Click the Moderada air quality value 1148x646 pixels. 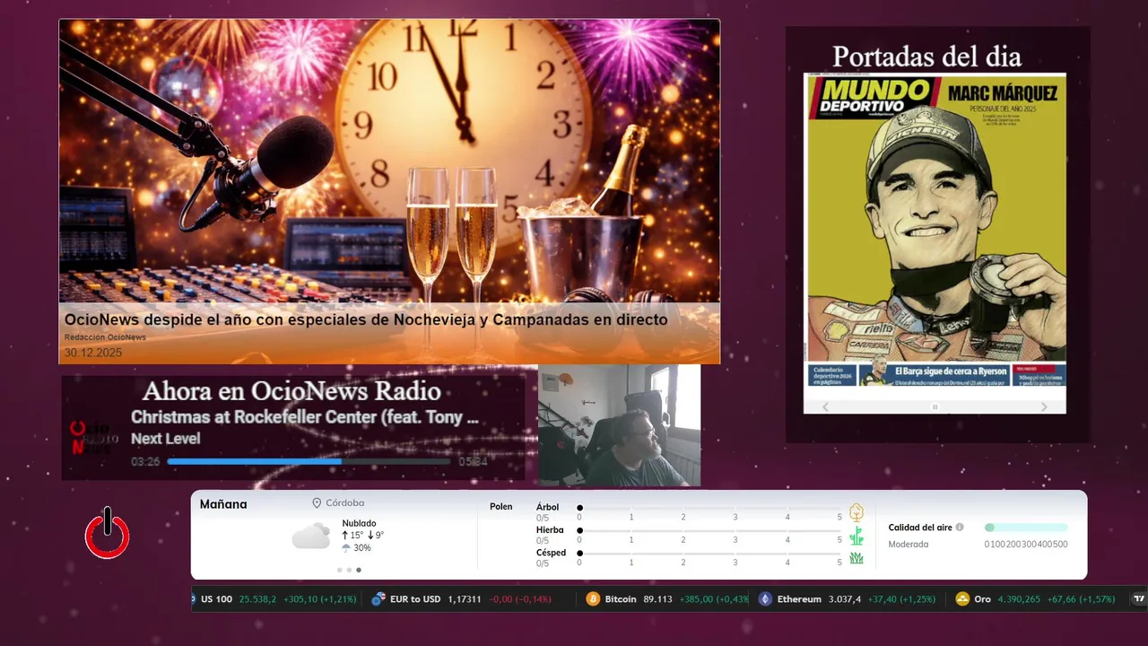(909, 545)
